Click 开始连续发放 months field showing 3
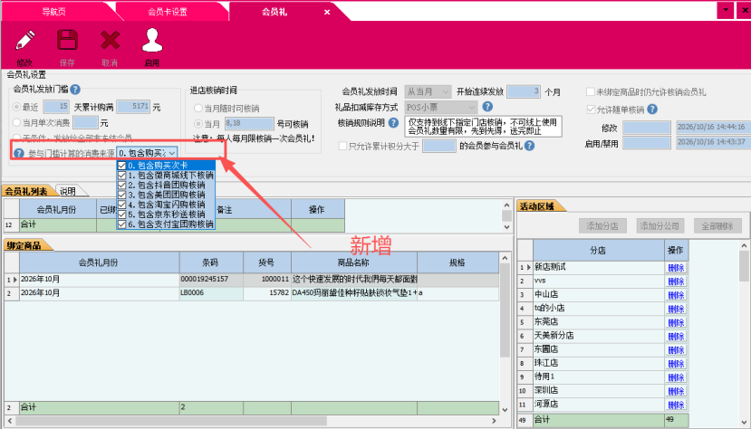Viewport: 751px width, 429px height. coord(524,91)
